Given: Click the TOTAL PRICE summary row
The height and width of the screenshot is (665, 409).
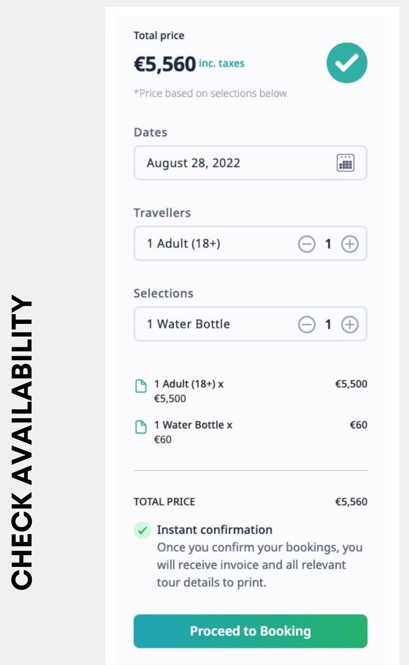Looking at the screenshot, I should coord(250,502).
